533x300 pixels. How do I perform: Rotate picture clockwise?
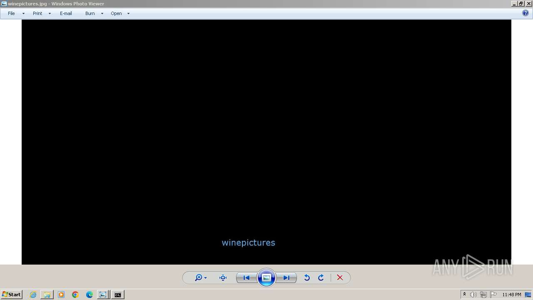pyautogui.click(x=321, y=278)
